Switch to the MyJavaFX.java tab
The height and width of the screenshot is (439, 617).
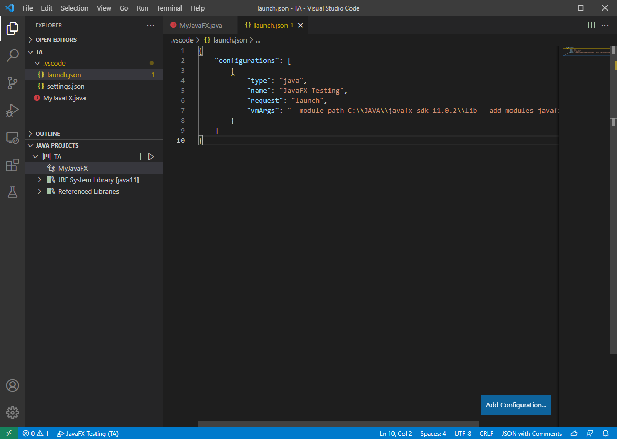200,25
